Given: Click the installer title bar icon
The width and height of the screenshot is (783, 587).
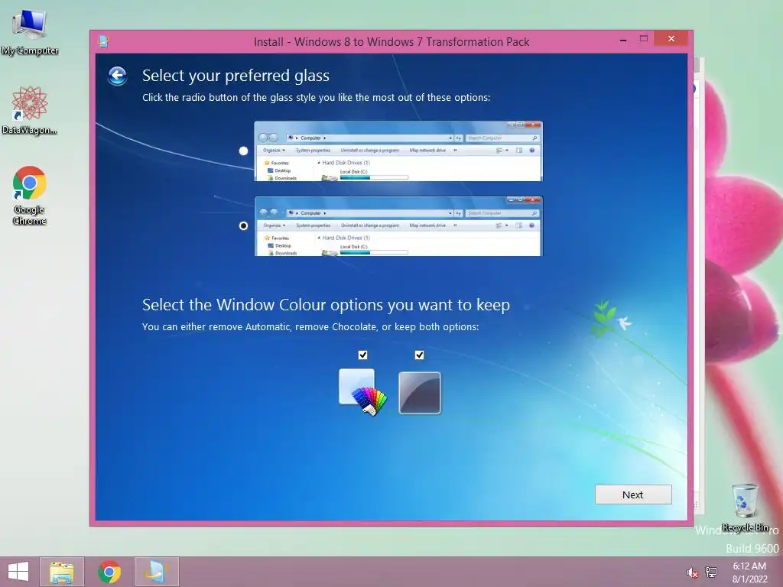Looking at the screenshot, I should (103, 41).
